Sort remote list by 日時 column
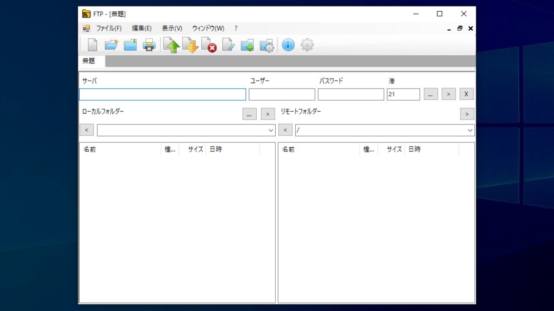 tap(432, 149)
